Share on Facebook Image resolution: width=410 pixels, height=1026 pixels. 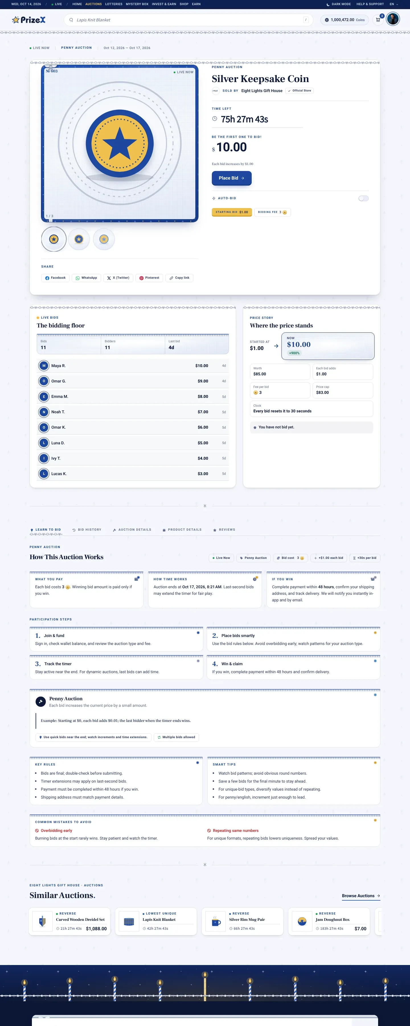point(55,278)
